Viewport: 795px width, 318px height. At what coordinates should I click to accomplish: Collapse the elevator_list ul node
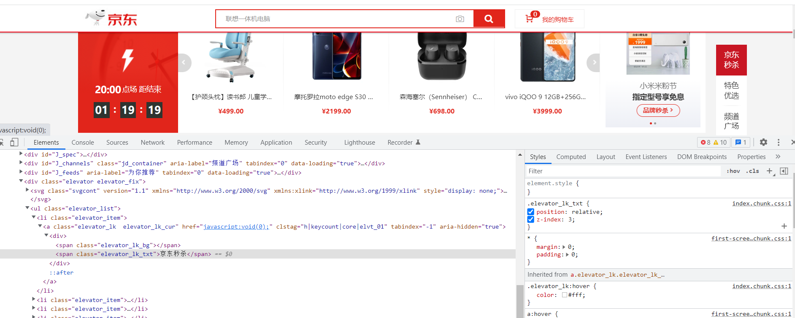click(27, 208)
